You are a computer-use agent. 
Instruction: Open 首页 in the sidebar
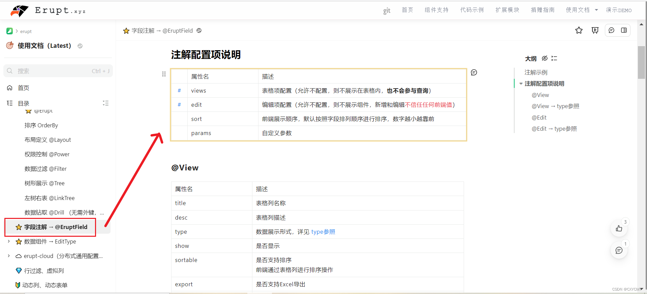pyautogui.click(x=24, y=88)
